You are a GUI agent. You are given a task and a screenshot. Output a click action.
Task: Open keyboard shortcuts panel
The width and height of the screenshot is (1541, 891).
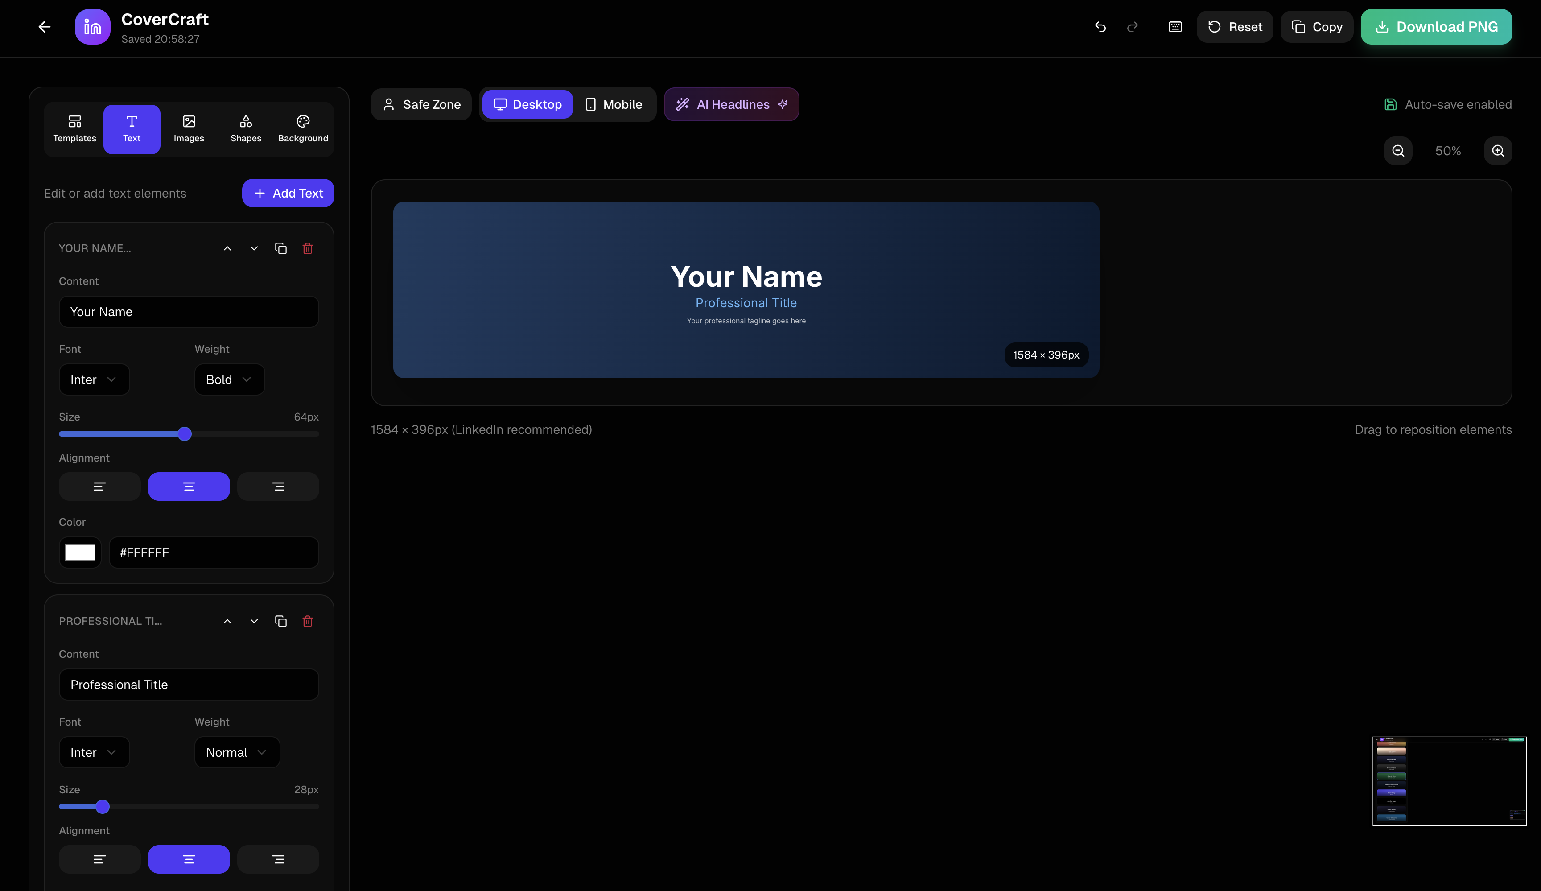tap(1174, 26)
